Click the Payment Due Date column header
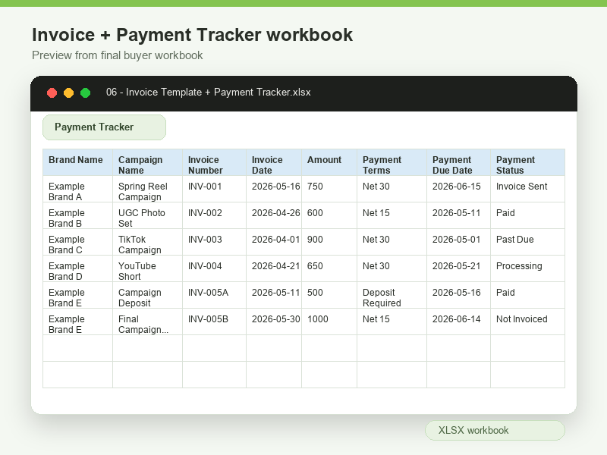This screenshot has width=607, height=455. (x=458, y=162)
